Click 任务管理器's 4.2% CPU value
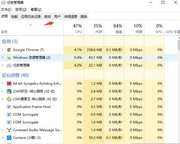Viewport: 180px width, 144px height. 78,65
